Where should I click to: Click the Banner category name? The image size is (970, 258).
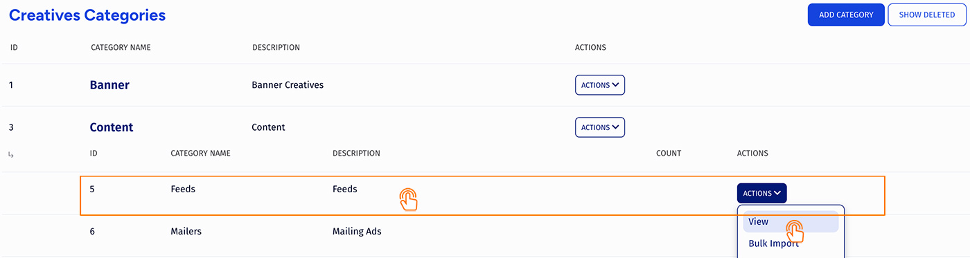click(109, 85)
